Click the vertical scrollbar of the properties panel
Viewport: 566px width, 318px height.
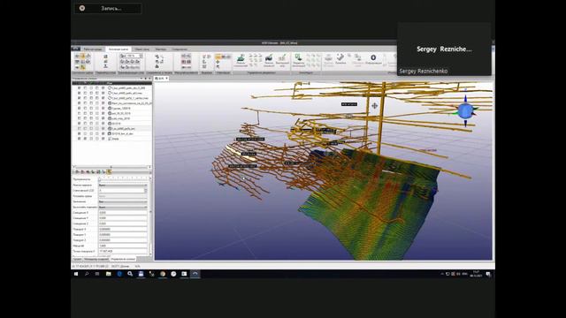150,216
